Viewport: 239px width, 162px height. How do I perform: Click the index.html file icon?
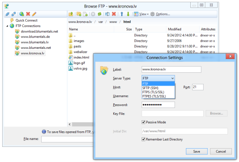(x=70, y=57)
